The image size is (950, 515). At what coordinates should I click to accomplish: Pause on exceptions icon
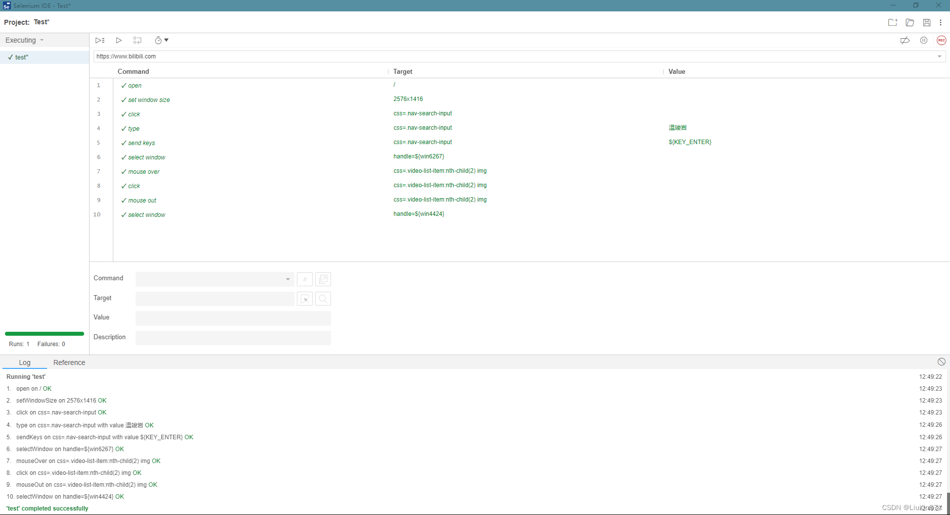924,40
